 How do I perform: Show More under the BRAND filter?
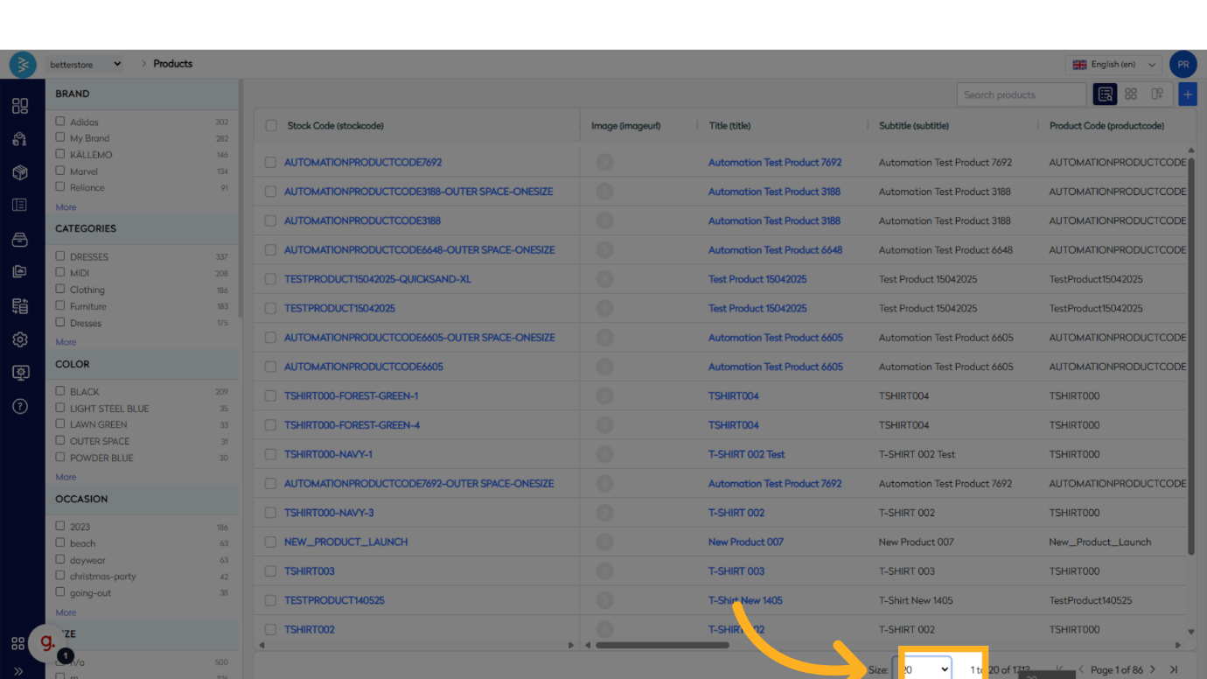(66, 207)
